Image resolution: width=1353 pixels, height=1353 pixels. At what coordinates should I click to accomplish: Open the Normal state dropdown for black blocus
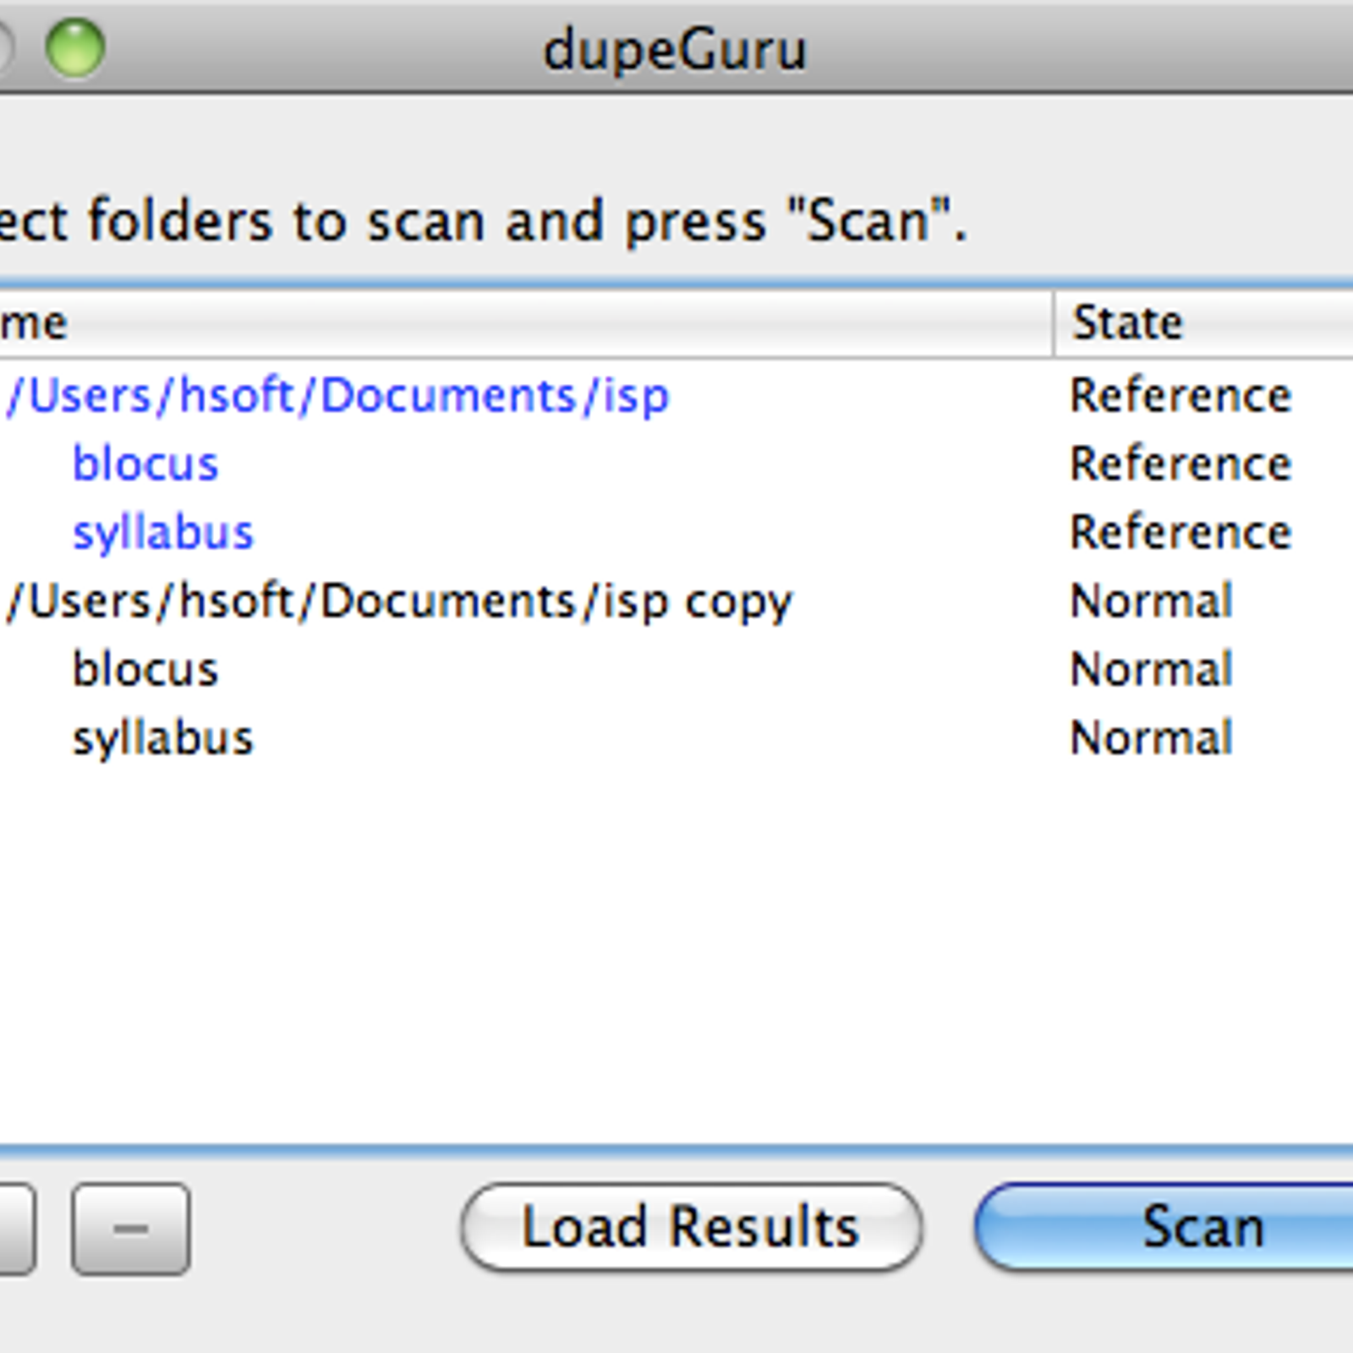point(1152,670)
